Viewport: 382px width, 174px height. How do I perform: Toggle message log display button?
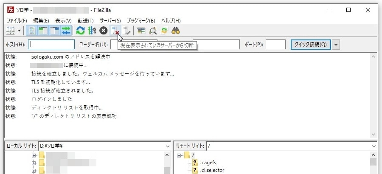point(32,31)
